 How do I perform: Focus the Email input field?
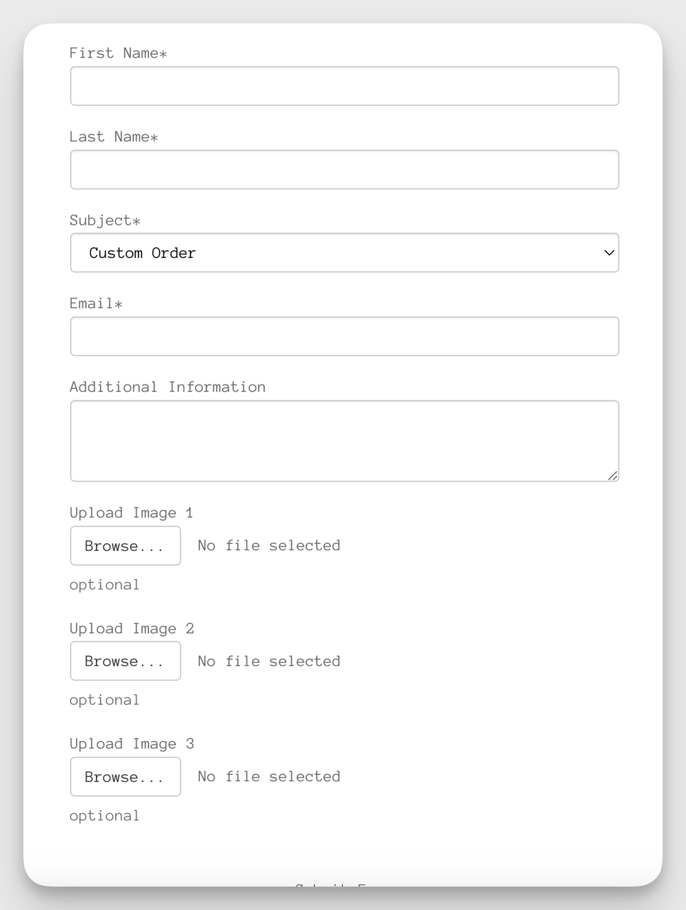(x=344, y=336)
